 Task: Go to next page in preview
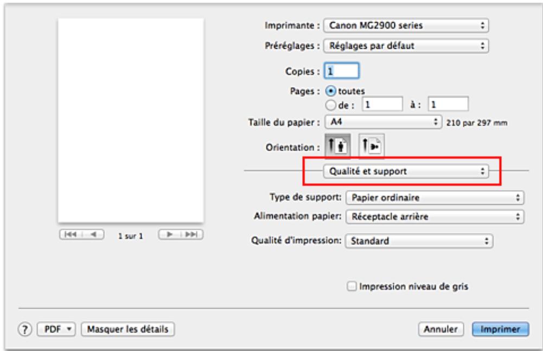tap(169, 235)
